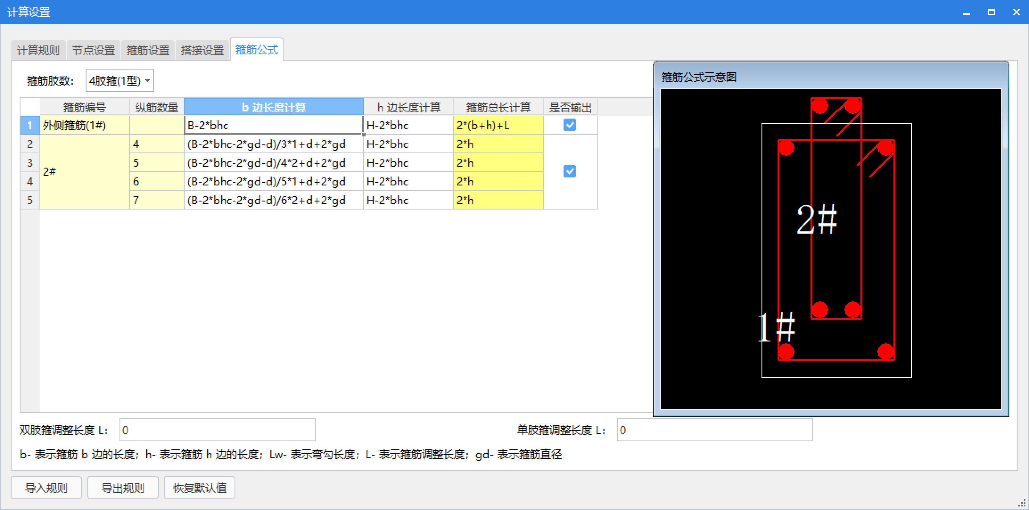Select row header number 2
1029x510 pixels.
click(30, 144)
